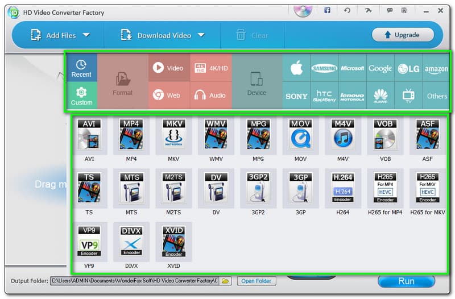The width and height of the screenshot is (455, 299).
Task: Show the 4K/HD format category
Action: [x=210, y=68]
